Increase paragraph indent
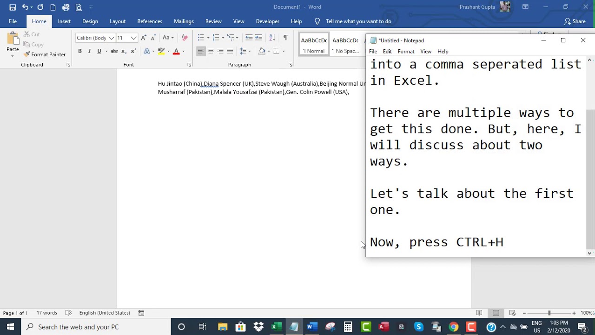The width and height of the screenshot is (595, 335). 259,38
